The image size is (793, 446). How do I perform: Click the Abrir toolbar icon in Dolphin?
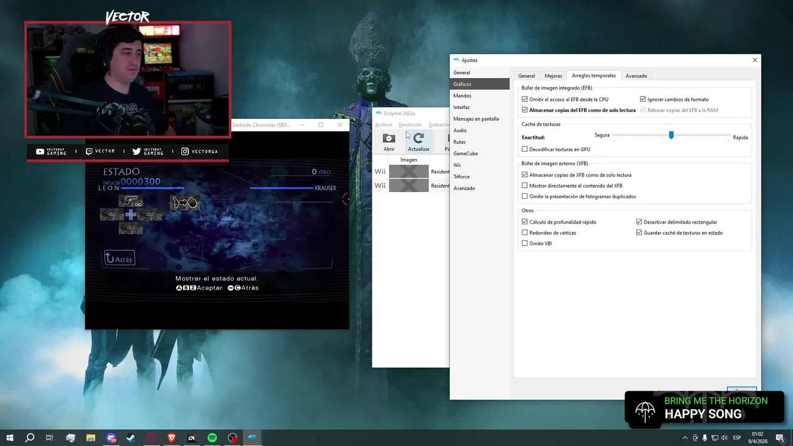pyautogui.click(x=389, y=142)
